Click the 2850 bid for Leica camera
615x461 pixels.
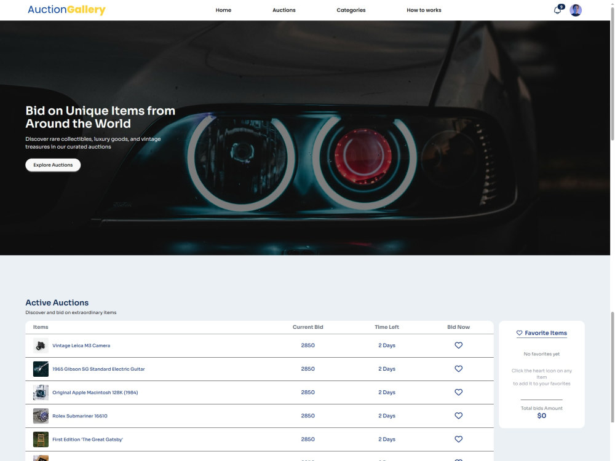click(x=307, y=345)
